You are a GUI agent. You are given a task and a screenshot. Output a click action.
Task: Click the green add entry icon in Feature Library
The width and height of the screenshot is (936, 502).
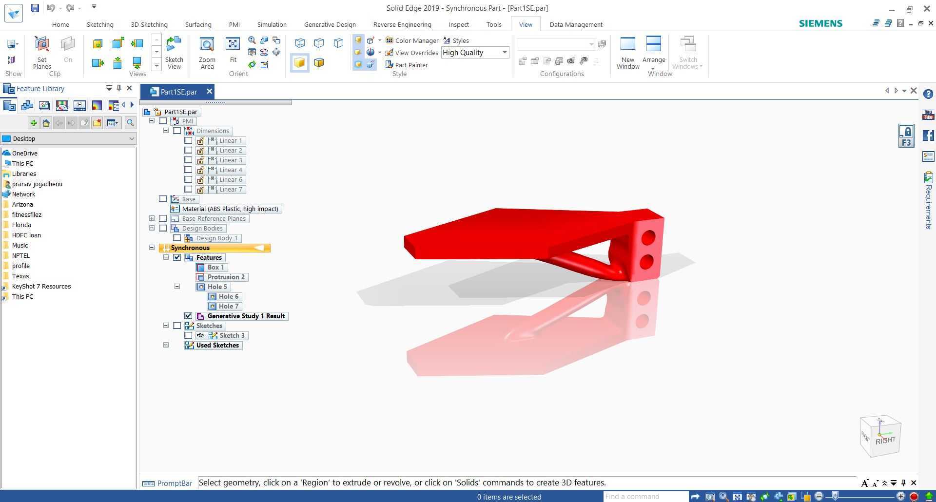click(x=33, y=123)
